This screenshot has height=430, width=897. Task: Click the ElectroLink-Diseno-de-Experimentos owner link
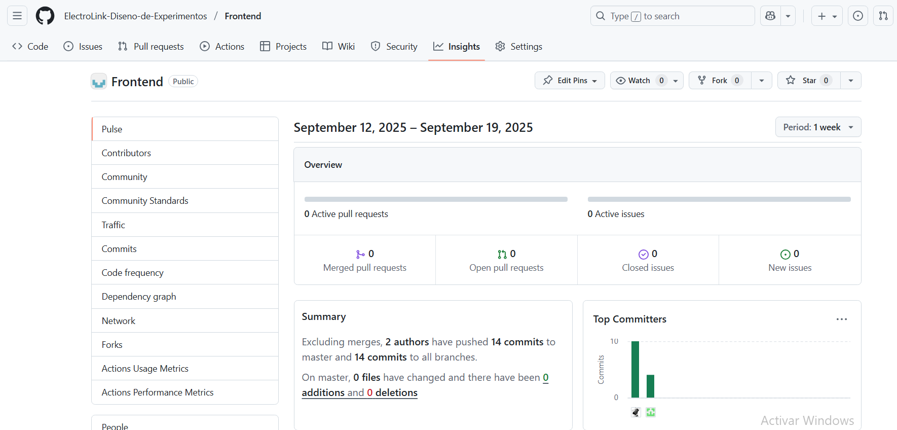pos(135,16)
